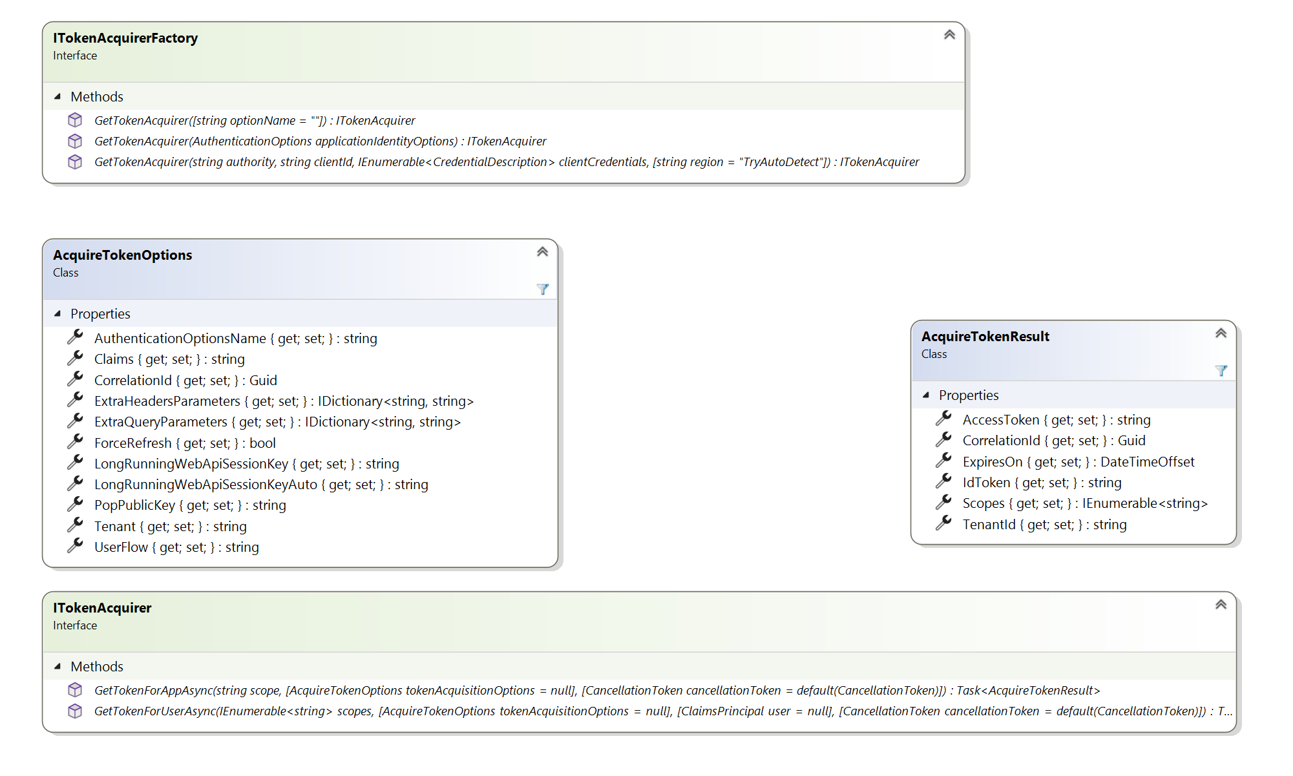Collapse the ITokenAcquirer interface box

pyautogui.click(x=1221, y=605)
